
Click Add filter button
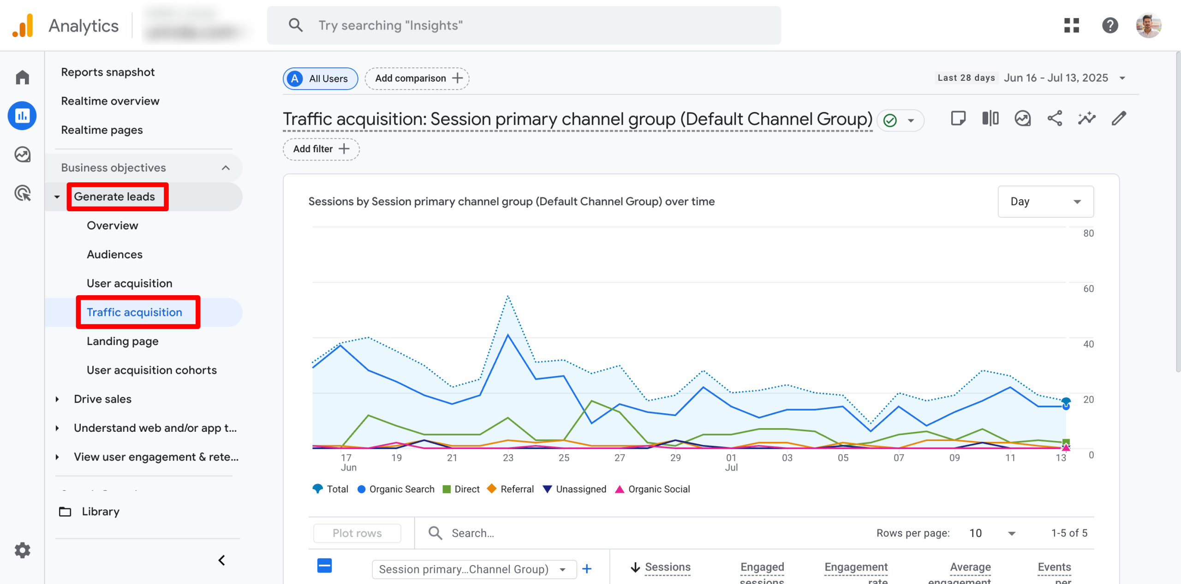coord(321,149)
